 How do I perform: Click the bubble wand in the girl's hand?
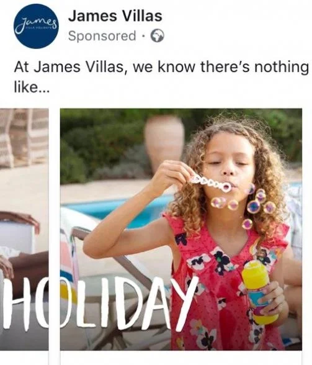click(x=210, y=183)
